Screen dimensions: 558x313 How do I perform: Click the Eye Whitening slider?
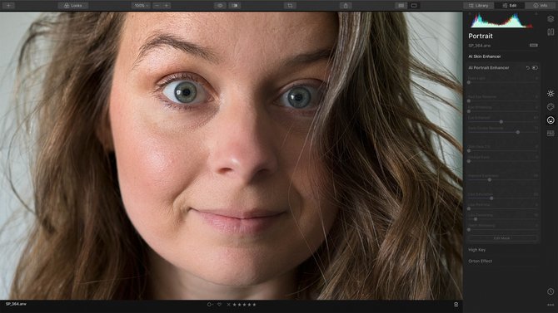(x=503, y=111)
